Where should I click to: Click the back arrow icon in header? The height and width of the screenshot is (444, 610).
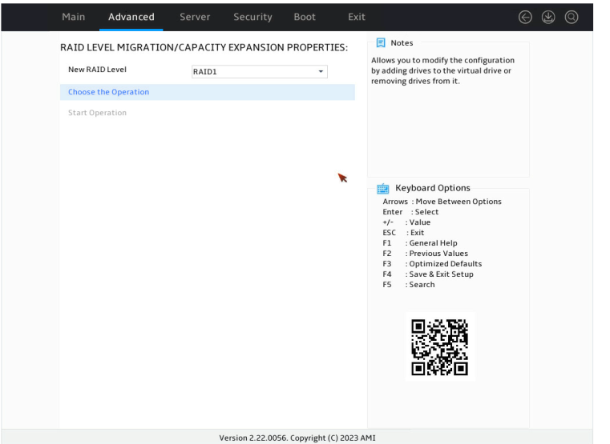coord(525,17)
